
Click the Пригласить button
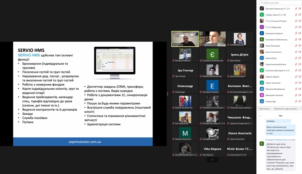[x=265, y=108]
